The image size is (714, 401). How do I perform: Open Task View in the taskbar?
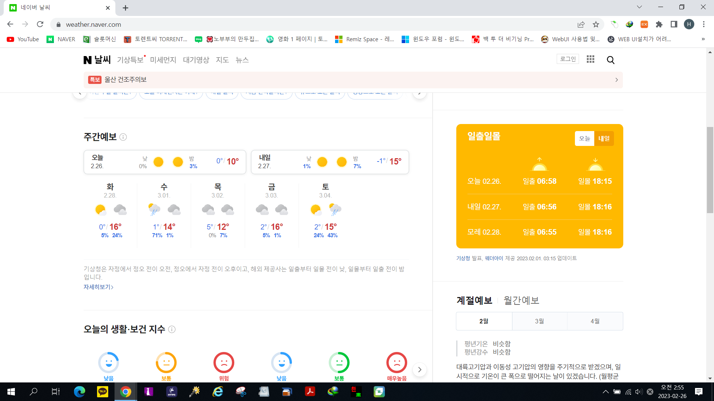point(56,392)
